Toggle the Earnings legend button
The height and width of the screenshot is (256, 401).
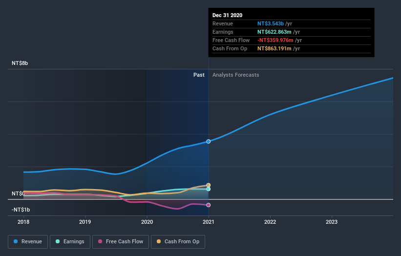(70, 242)
